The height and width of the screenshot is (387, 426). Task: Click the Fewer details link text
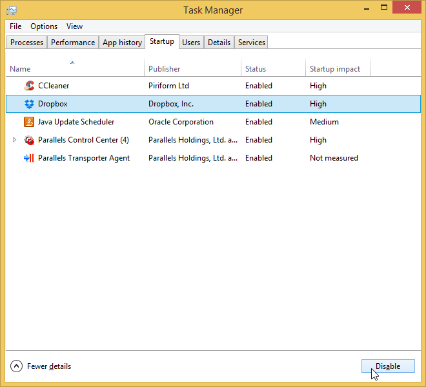coord(49,366)
